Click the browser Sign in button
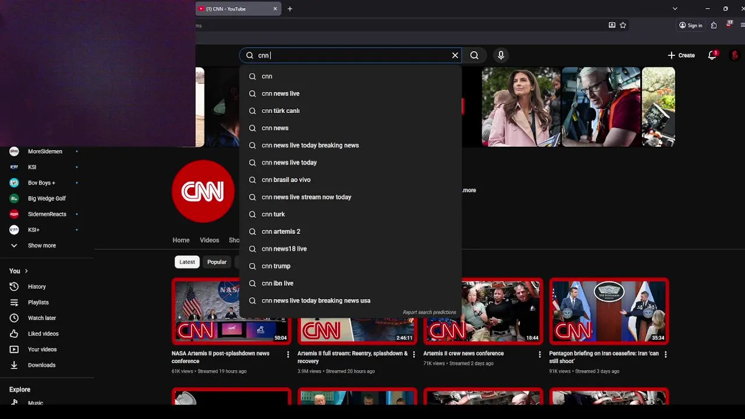Viewport: 745px width, 419px height. pyautogui.click(x=691, y=25)
